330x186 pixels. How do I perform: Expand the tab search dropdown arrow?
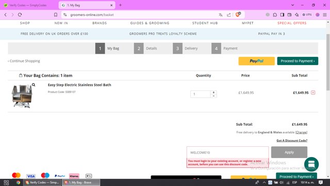tap(292, 5)
